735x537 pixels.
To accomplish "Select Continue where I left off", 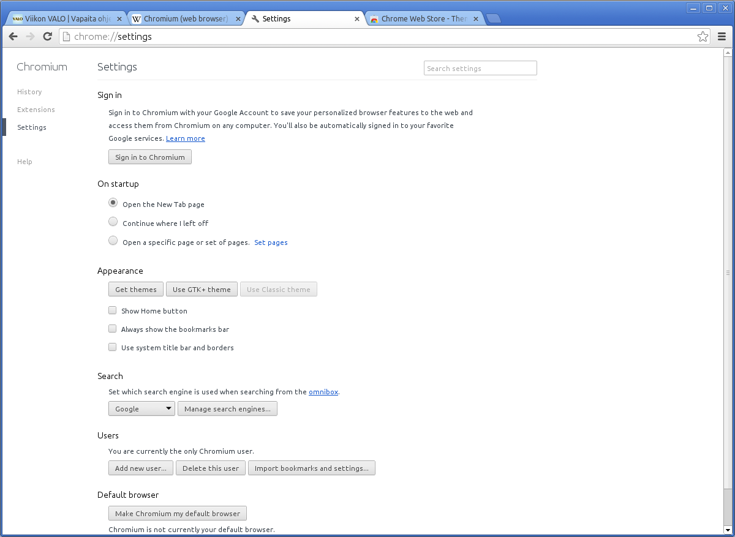I will (113, 222).
